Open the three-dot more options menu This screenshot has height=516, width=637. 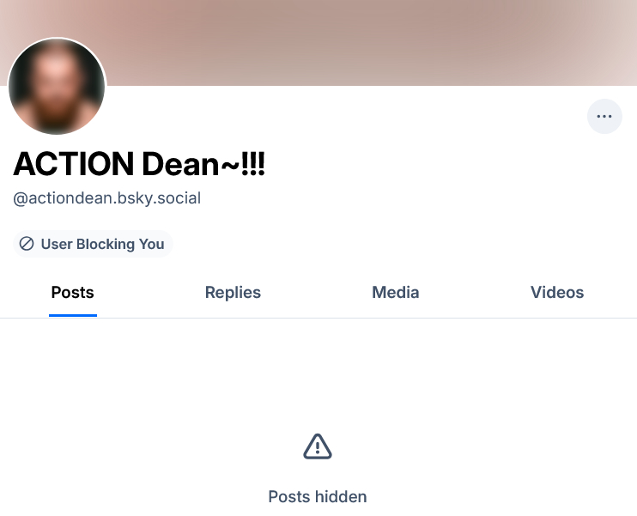[x=604, y=117]
